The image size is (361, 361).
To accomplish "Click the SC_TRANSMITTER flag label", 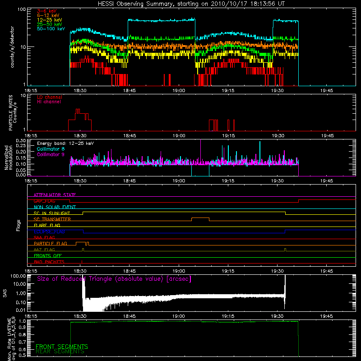I will tap(52, 219).
